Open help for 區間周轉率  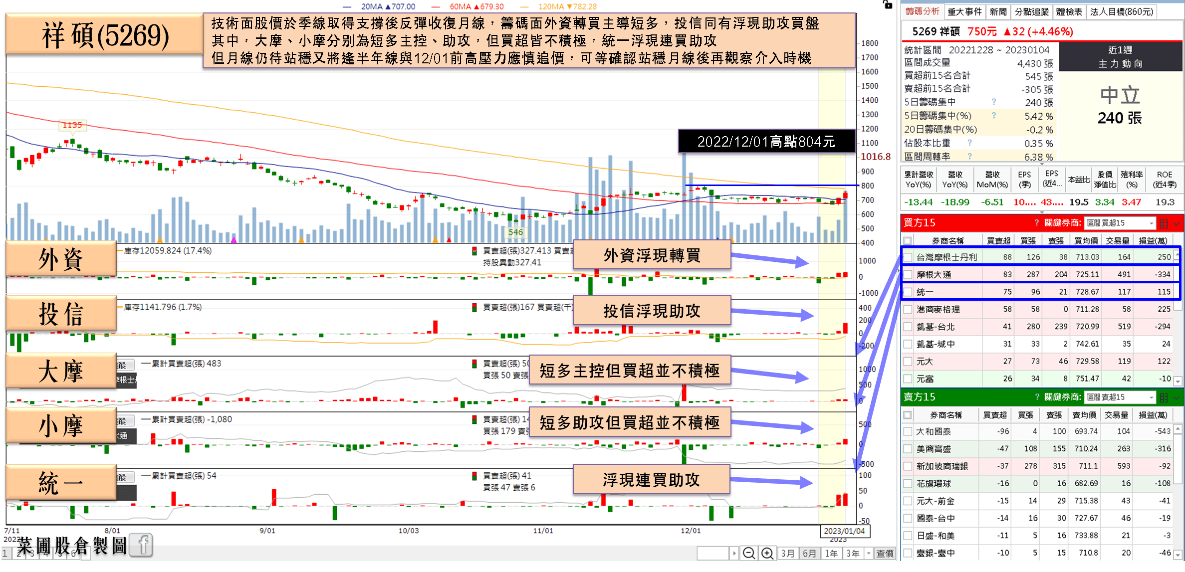(969, 156)
